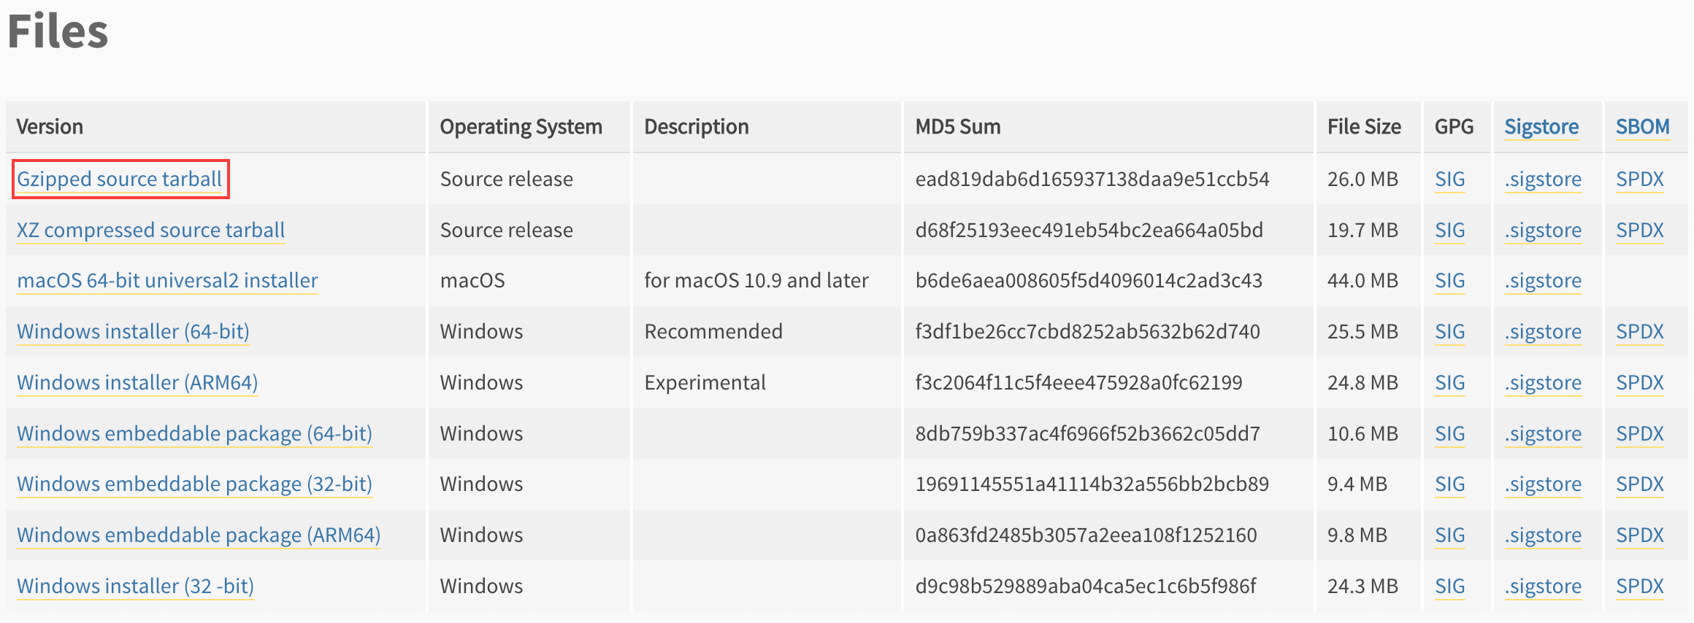The image size is (1694, 623).
Task: Open SPDX for Windows embeddable package (32-bit)
Action: tap(1639, 484)
